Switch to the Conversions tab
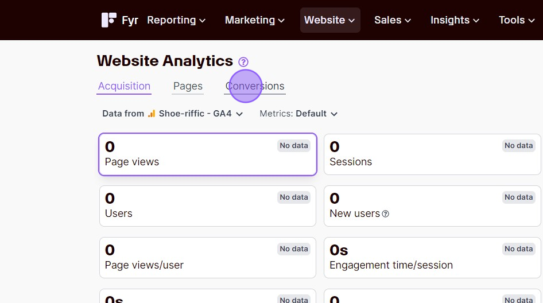This screenshot has height=303, width=543. click(255, 86)
